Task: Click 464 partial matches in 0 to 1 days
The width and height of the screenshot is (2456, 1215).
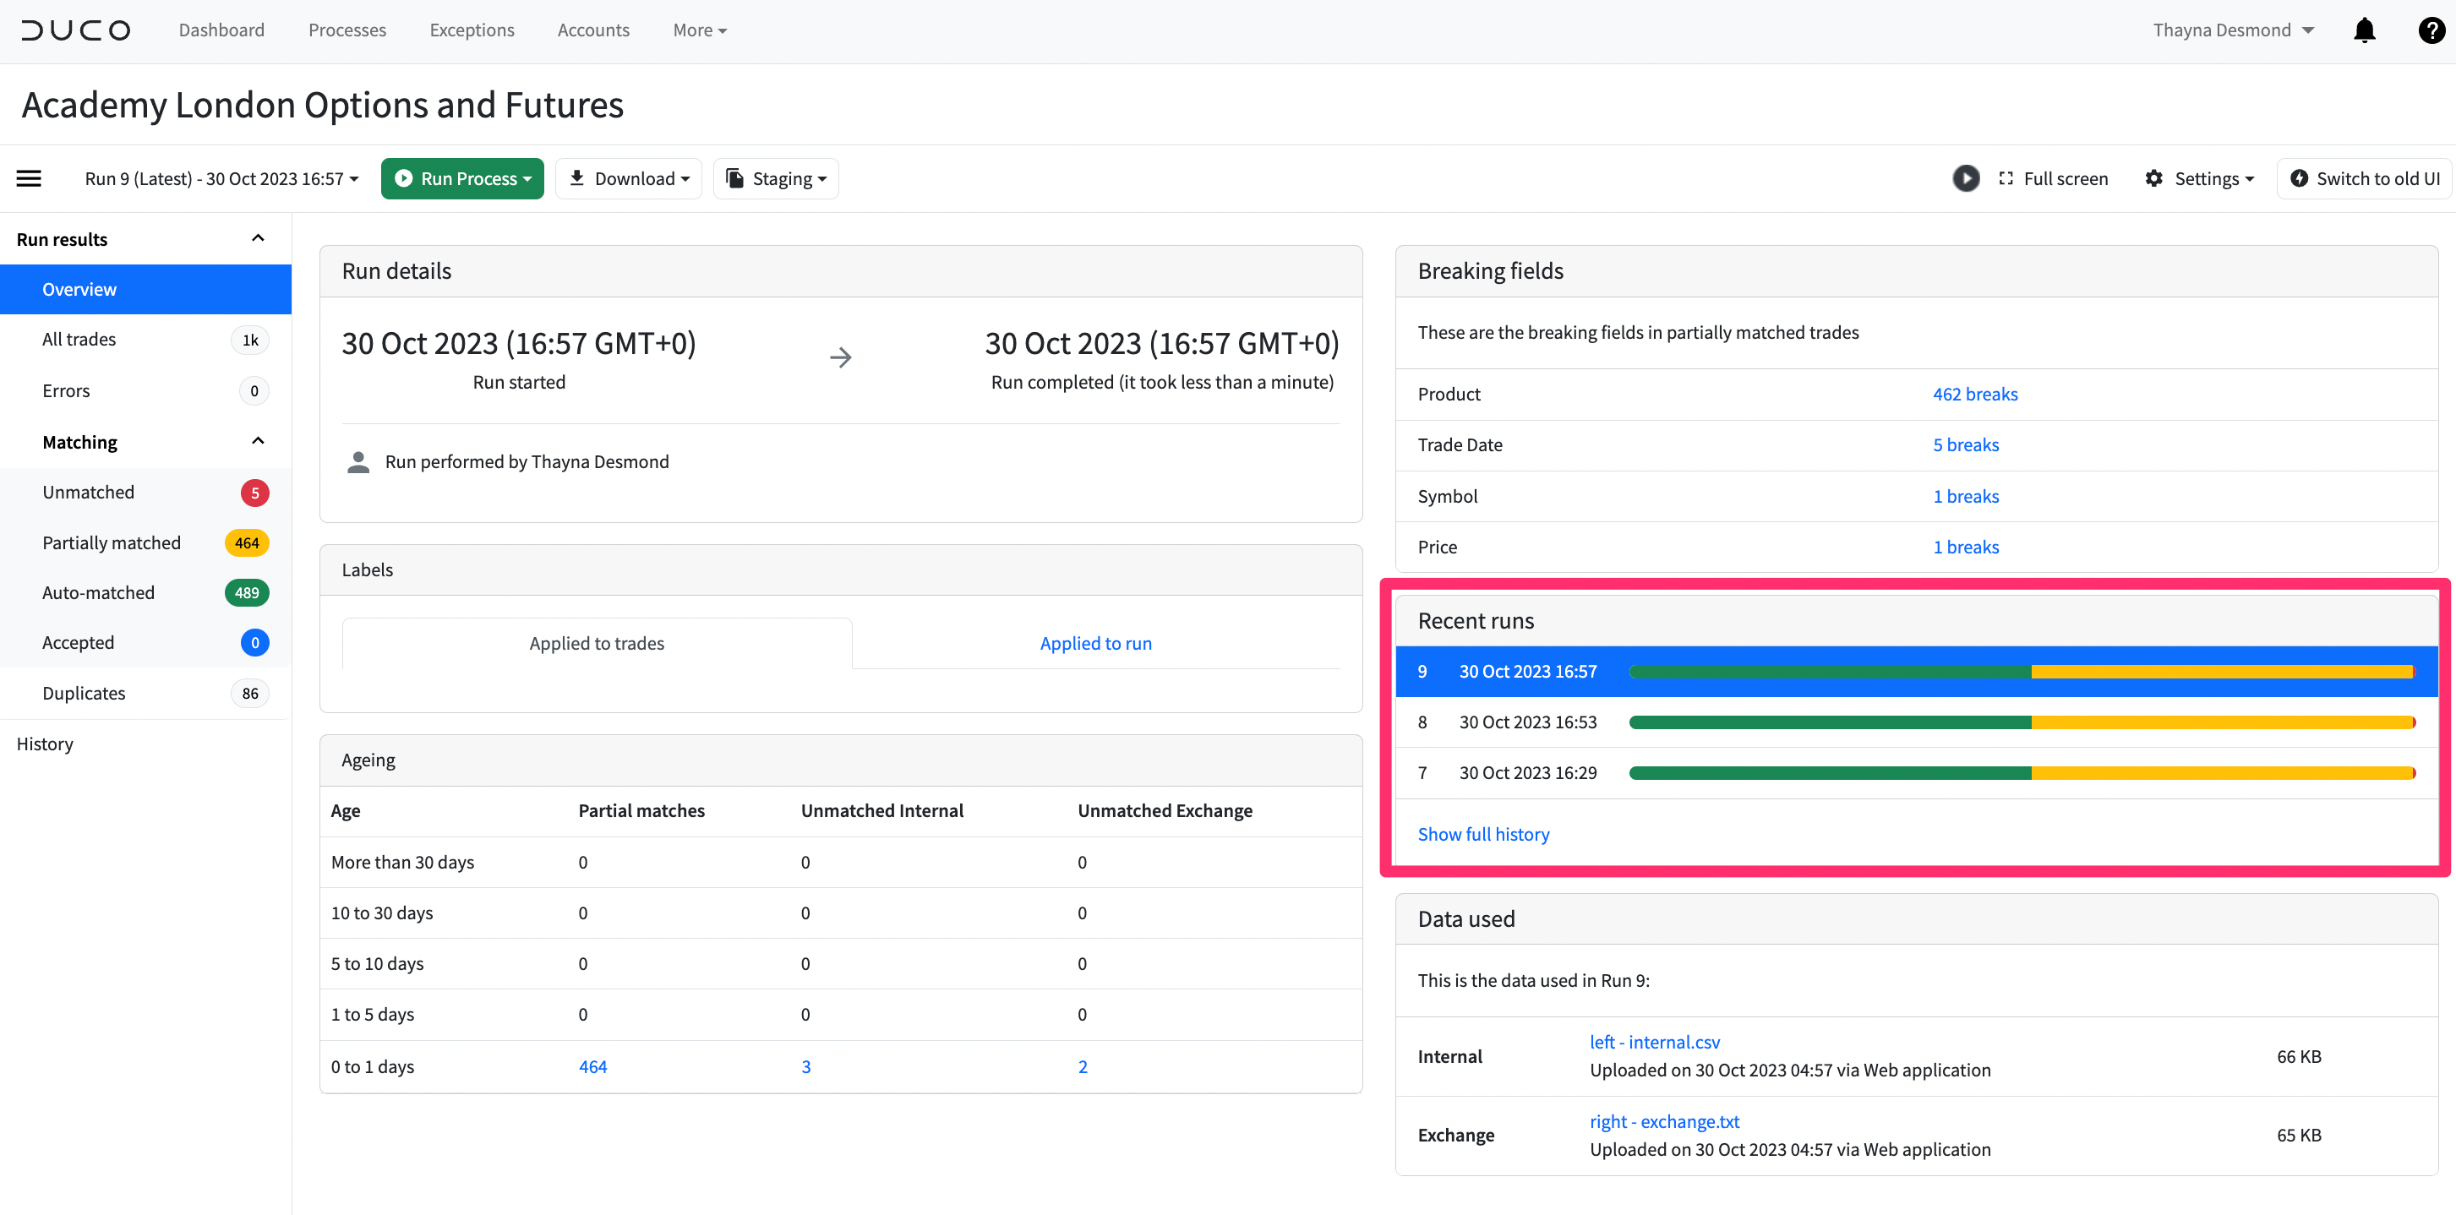Action: (x=592, y=1066)
